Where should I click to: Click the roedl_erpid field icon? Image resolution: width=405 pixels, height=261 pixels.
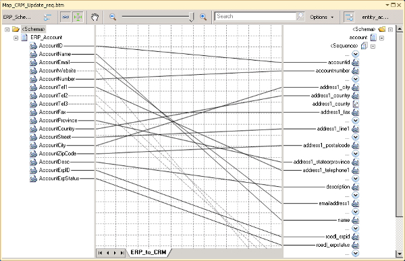click(x=356, y=237)
